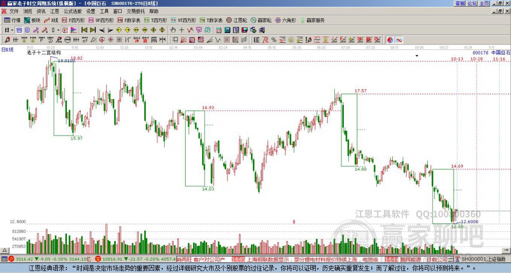Viewport: 511px width, 273px height.
Task: Open the 帮助 menu
Action: tap(154, 11)
